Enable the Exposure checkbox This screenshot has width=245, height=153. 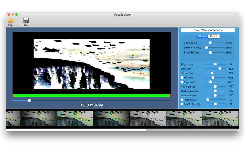[x=182, y=82]
